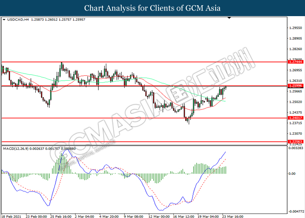Click the Chart Analysis for Clients title

pos(152,8)
